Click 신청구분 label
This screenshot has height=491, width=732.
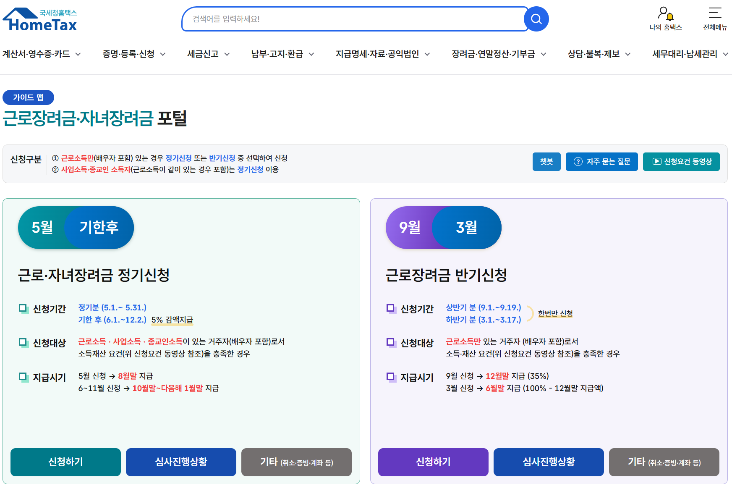click(26, 159)
